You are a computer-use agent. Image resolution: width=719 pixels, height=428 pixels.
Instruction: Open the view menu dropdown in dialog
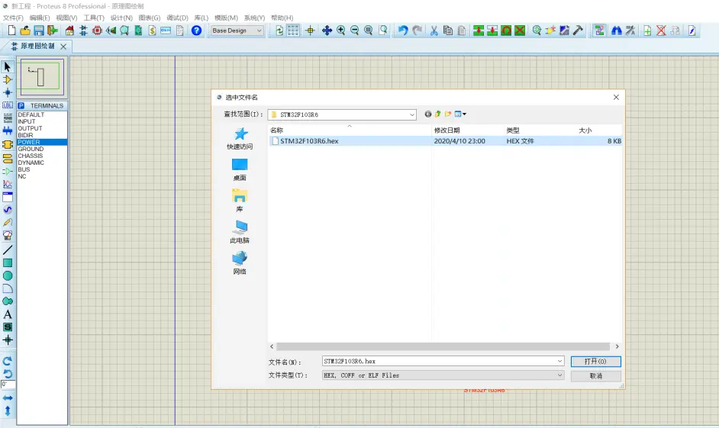(460, 114)
